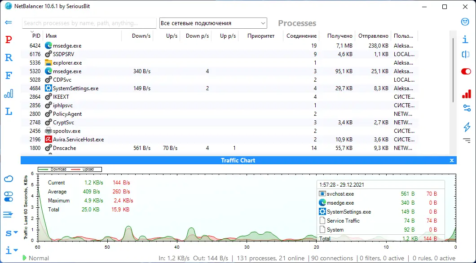Sort by Соединение column header
Screen dimensions: 476x263
coord(301,36)
